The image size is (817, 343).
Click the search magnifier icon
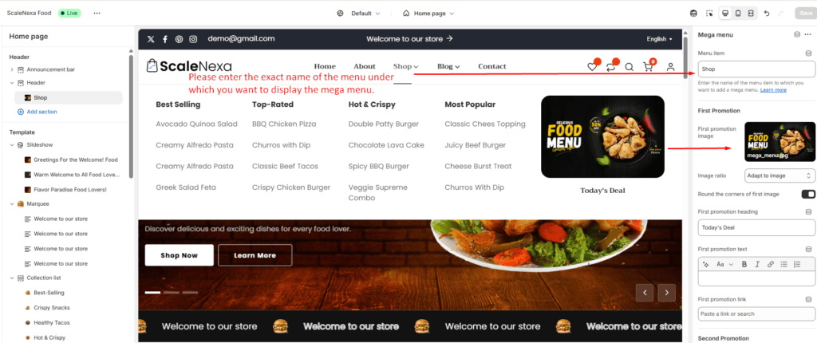pos(629,67)
